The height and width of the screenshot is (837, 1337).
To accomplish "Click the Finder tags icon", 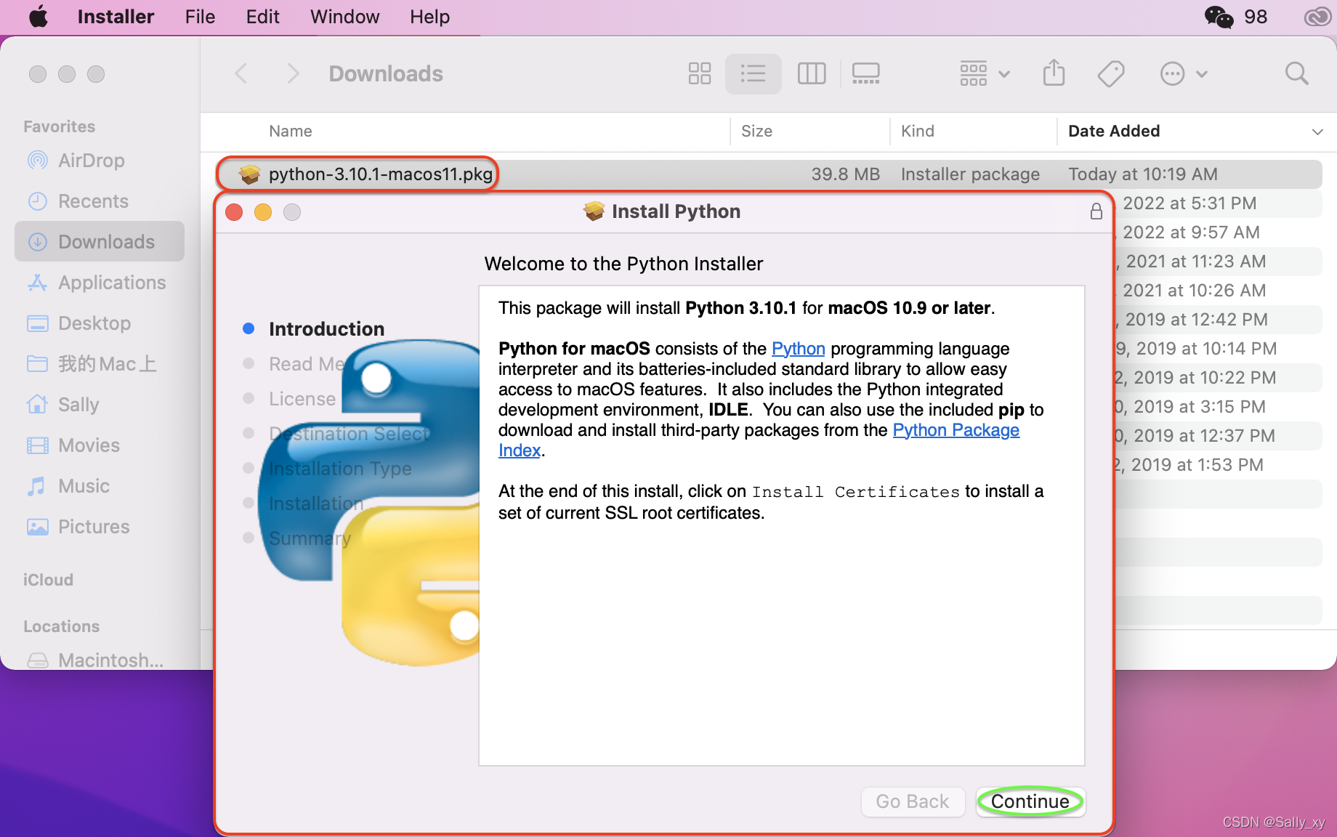I will (x=1111, y=73).
